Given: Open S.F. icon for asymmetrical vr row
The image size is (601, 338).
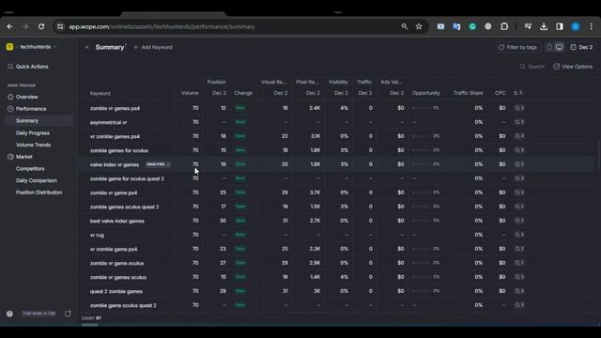Looking at the screenshot, I should point(519,122).
